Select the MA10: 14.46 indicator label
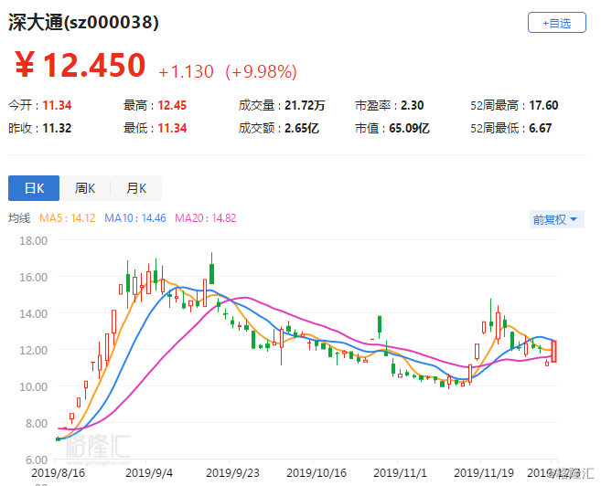 coord(135,218)
